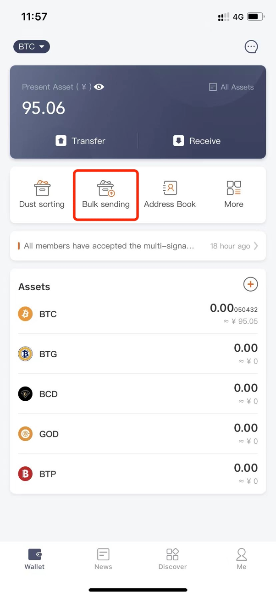Viewport: 276px width, 597px height.
Task: Select the GOD asset row
Action: (x=138, y=433)
